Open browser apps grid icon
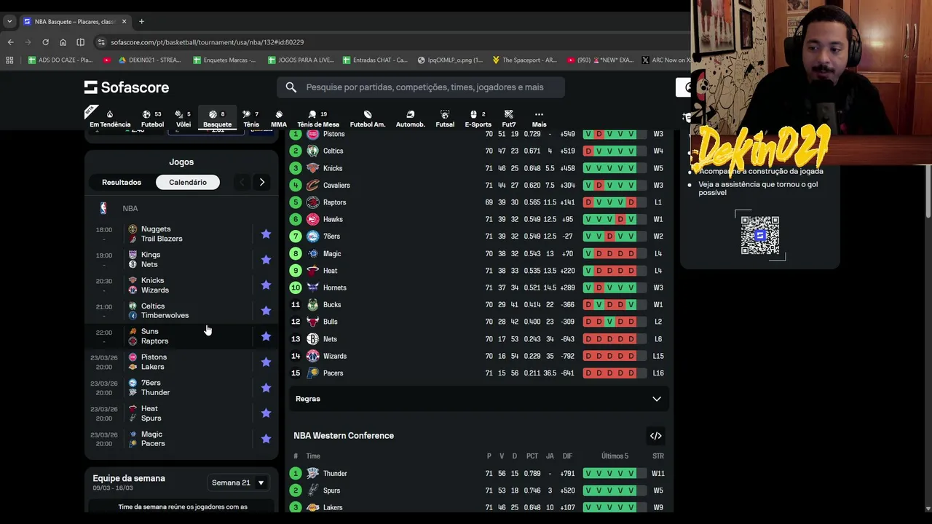 pos(9,60)
